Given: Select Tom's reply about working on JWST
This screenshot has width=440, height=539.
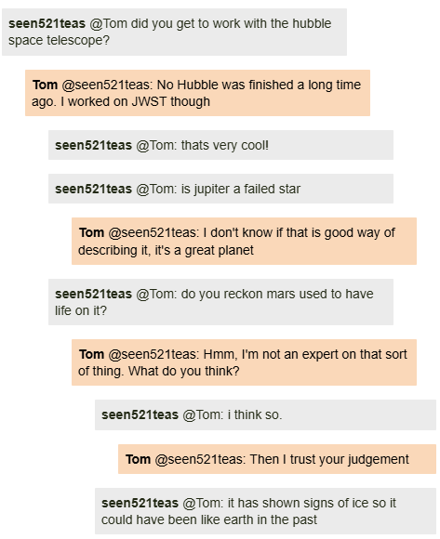Looking at the screenshot, I should pos(197,93).
